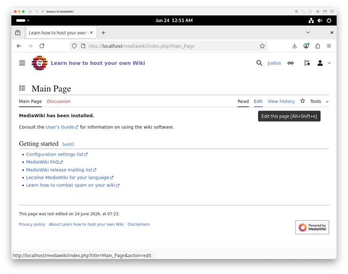
Task: Open a new tab with plus button
Action: click(103, 33)
